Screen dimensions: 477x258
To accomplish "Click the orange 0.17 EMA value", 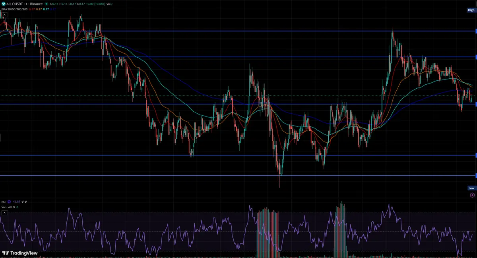I will click(x=39, y=10).
